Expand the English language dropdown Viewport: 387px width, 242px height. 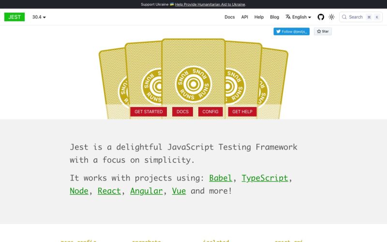tap(298, 17)
